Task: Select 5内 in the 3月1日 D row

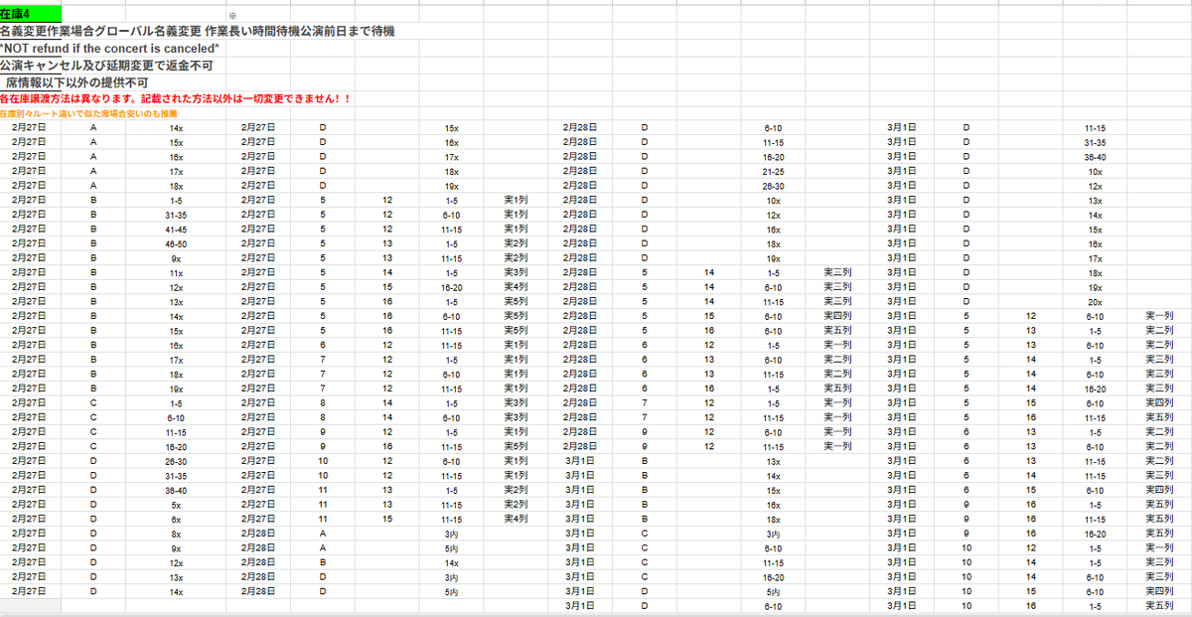Action: 772,590
